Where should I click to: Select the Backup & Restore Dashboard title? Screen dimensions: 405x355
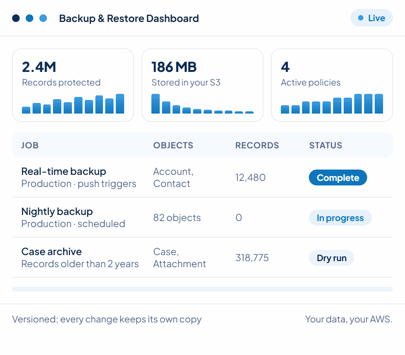tap(129, 18)
